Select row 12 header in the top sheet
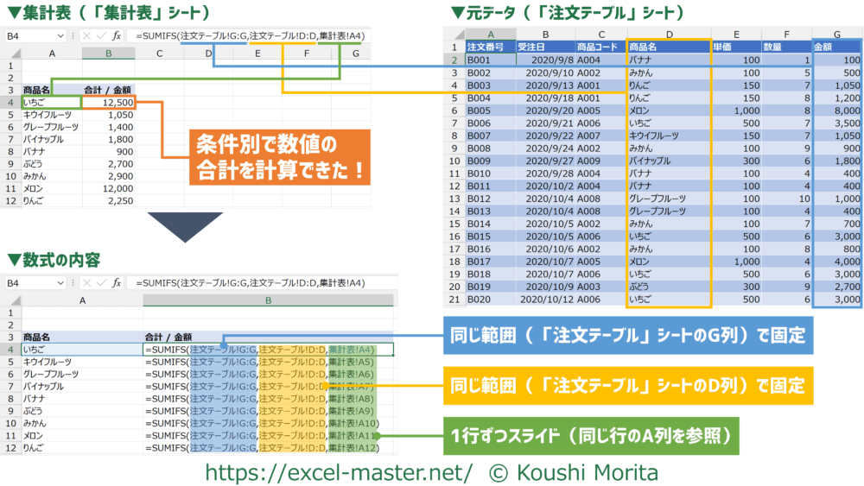 click(x=11, y=201)
